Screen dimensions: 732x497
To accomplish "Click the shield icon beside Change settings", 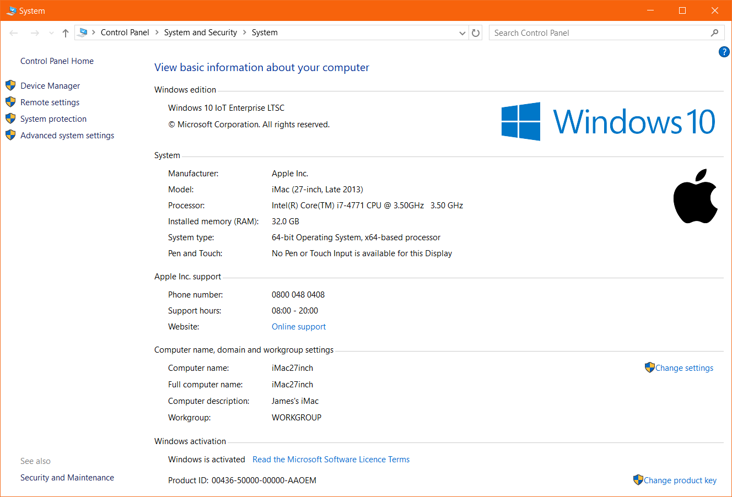I will (x=650, y=368).
